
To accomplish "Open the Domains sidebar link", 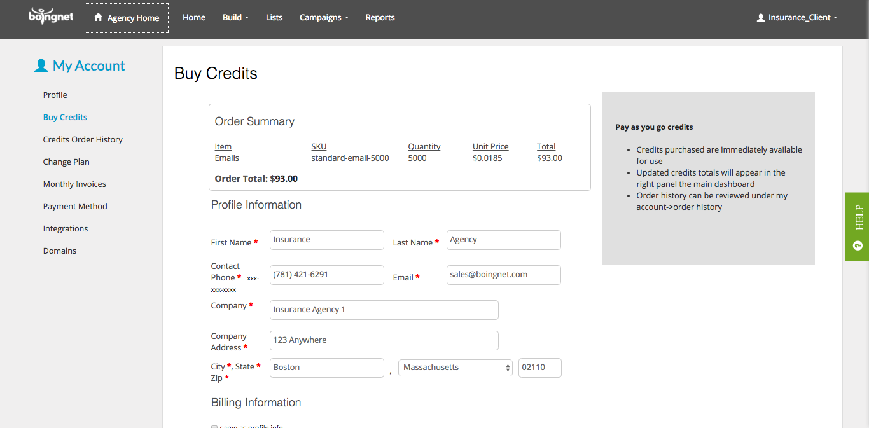I will pos(60,251).
